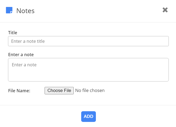Click inside the note text area
Image resolution: width=176 pixels, height=127 pixels.
coord(88,70)
